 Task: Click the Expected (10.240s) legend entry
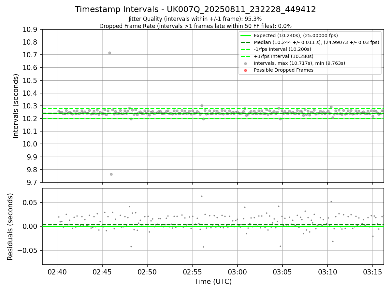point(296,35)
